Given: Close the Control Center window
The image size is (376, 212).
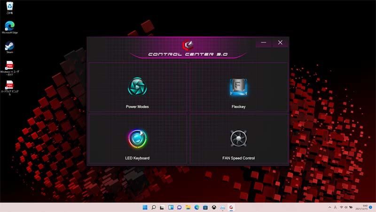Looking at the screenshot, I should pos(280,42).
